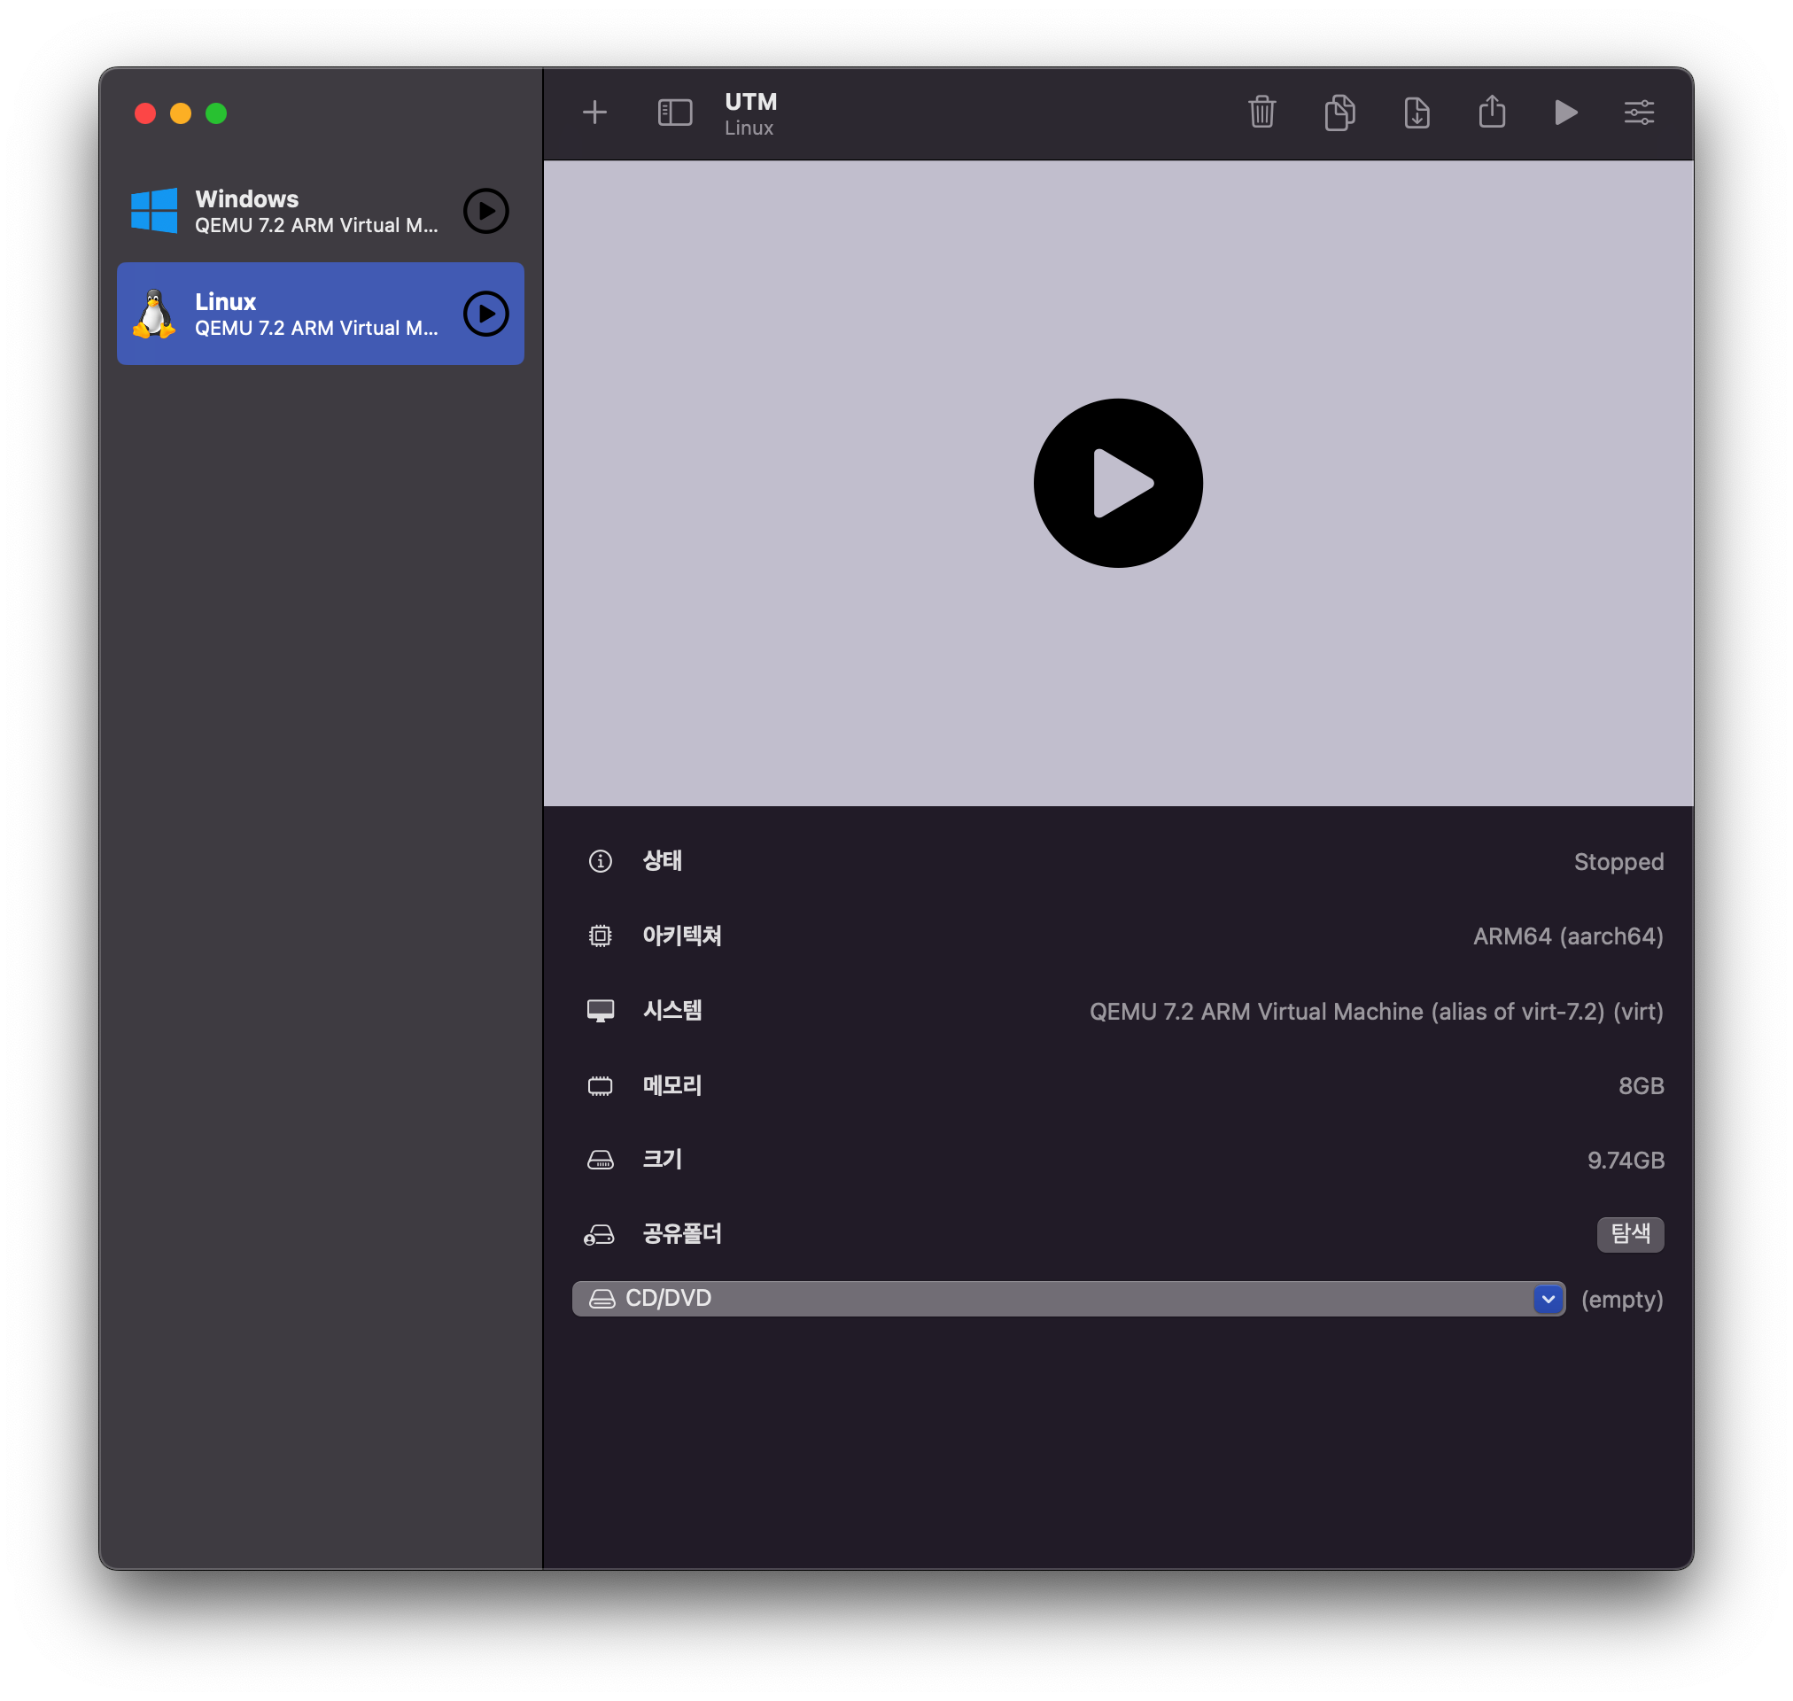1793x1701 pixels.
Task: Click the green fullscreen window button
Action: (x=216, y=113)
